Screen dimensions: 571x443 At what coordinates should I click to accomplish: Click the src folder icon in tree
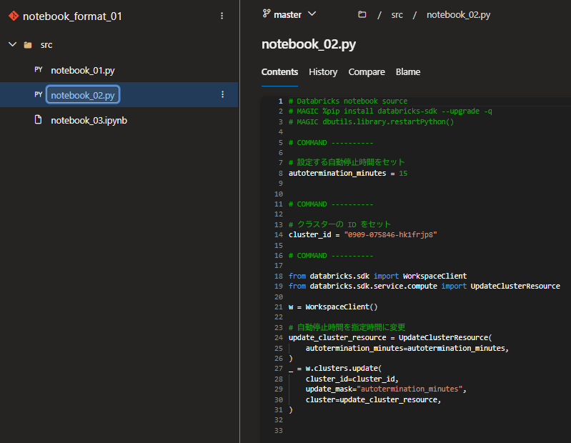tap(28, 45)
